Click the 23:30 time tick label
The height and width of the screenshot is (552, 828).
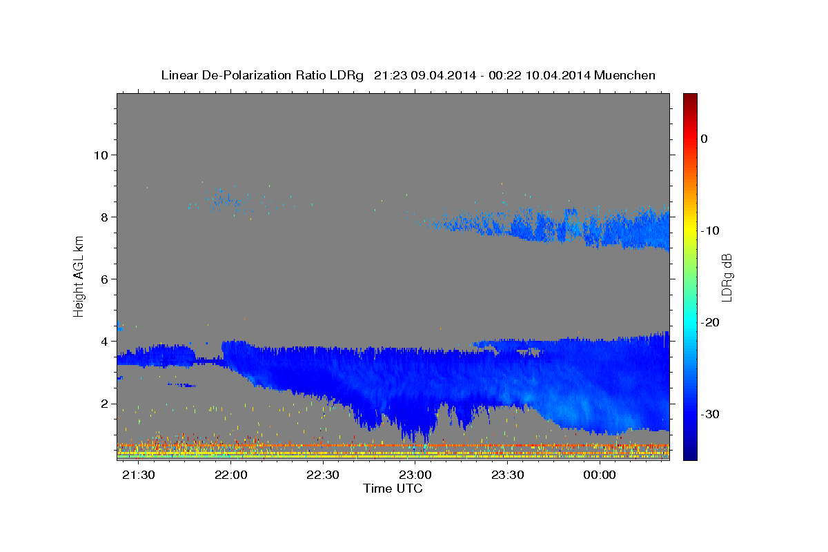(508, 475)
